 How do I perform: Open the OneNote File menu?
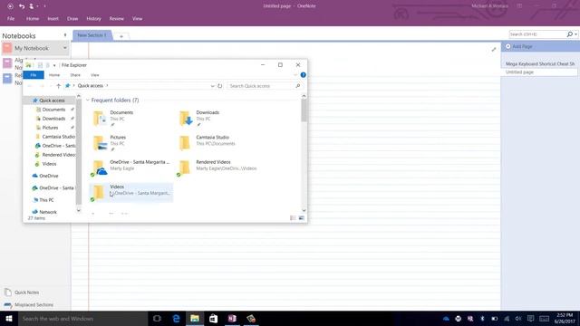click(x=11, y=18)
